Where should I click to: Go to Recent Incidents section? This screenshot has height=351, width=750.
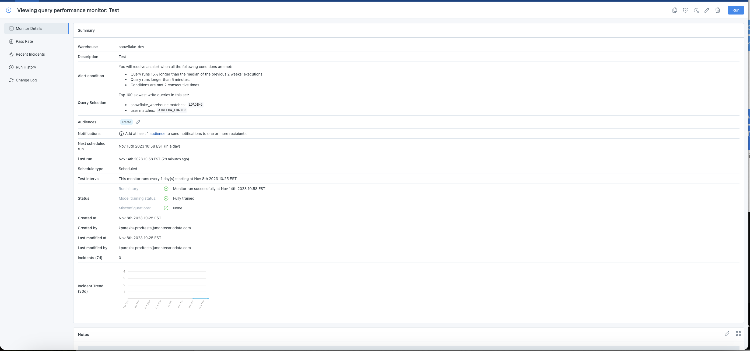point(30,54)
